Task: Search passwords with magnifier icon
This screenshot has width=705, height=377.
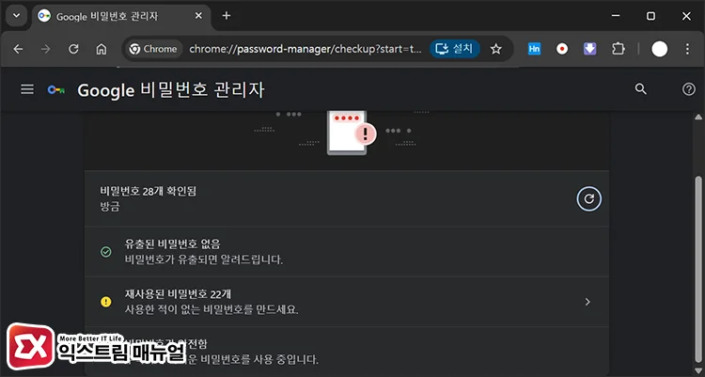Action: click(641, 89)
